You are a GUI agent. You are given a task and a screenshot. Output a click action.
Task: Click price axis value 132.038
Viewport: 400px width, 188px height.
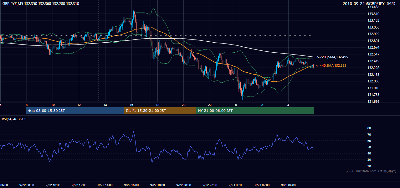click(374, 81)
